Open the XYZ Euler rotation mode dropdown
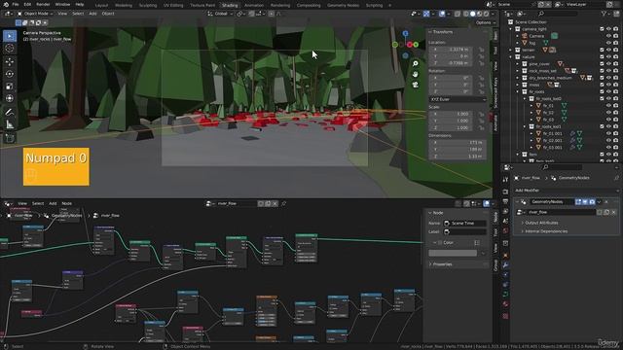Screen dimensions: 623x350 coord(458,99)
